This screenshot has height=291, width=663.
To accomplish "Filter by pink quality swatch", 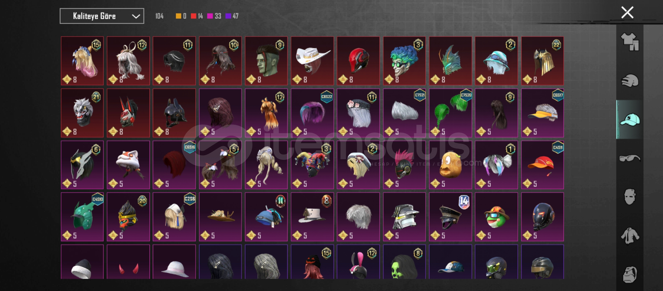I will (x=210, y=16).
